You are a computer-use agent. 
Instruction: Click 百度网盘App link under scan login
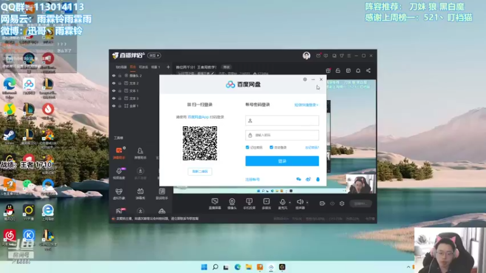[x=198, y=117]
